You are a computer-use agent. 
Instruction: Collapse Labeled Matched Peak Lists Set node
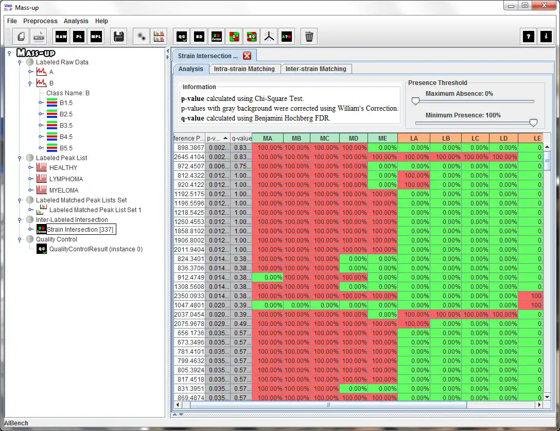click(x=20, y=200)
